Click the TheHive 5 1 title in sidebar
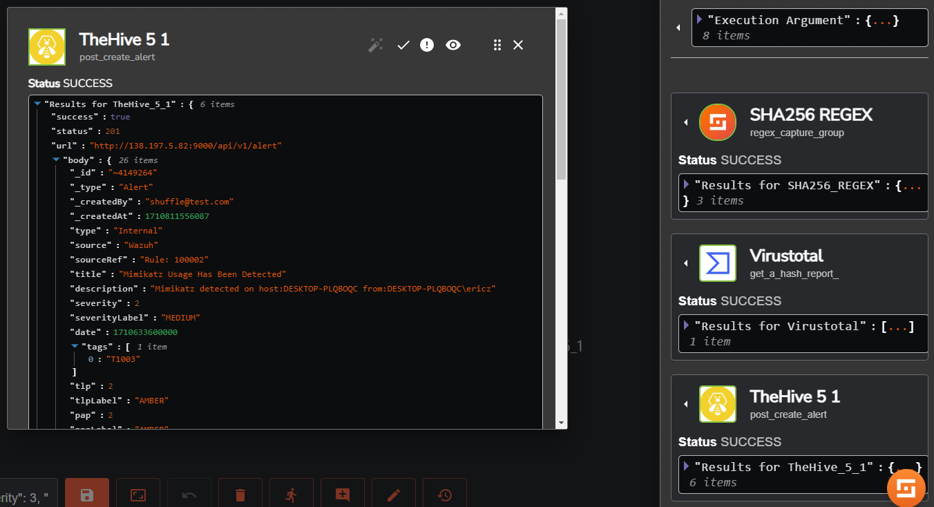Image resolution: width=934 pixels, height=507 pixels. pos(795,396)
